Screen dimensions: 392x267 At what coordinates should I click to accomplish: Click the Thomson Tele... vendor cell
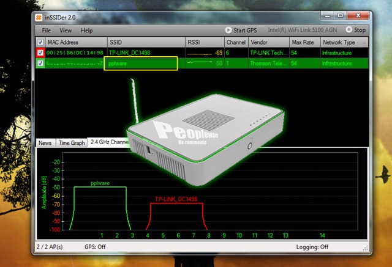pyautogui.click(x=268, y=64)
